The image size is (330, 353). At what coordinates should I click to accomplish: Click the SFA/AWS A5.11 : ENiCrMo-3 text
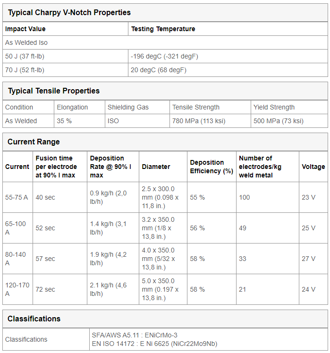pos(135,335)
